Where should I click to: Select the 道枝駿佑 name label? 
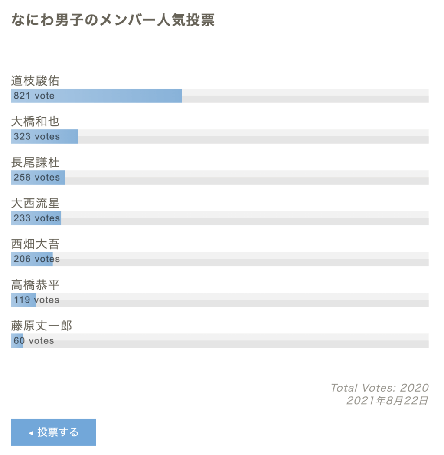click(35, 81)
